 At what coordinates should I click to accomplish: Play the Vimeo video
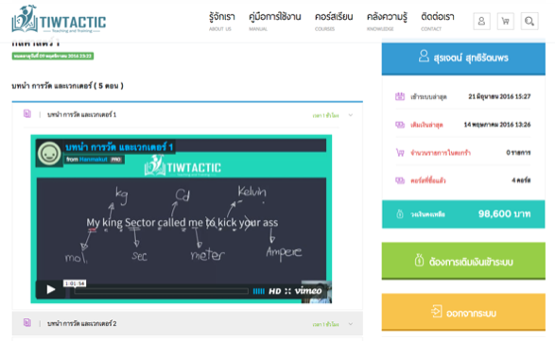point(51,289)
